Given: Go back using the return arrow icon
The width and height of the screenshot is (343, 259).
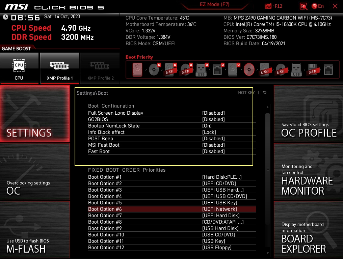Looking at the screenshot, I should pyautogui.click(x=264, y=93).
